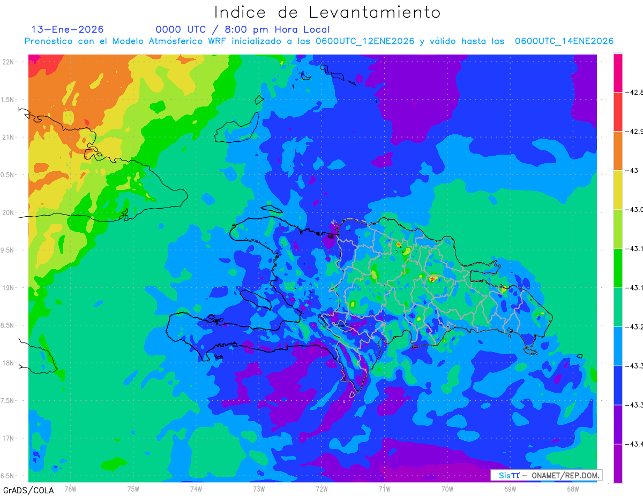This screenshot has width=643, height=496.
Task: Click the '68W' longitude label
Action: [573, 489]
